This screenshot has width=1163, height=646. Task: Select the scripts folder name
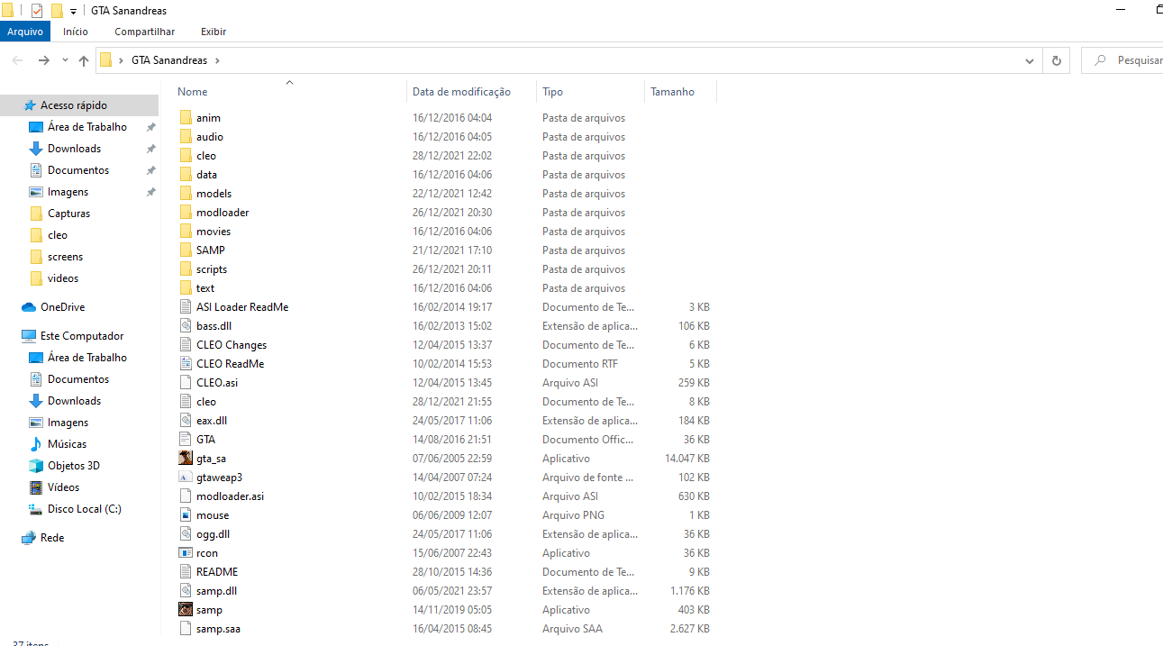[x=212, y=269]
